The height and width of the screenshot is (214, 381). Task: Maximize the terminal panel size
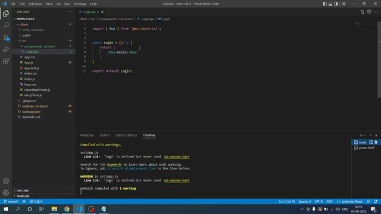tap(371, 135)
